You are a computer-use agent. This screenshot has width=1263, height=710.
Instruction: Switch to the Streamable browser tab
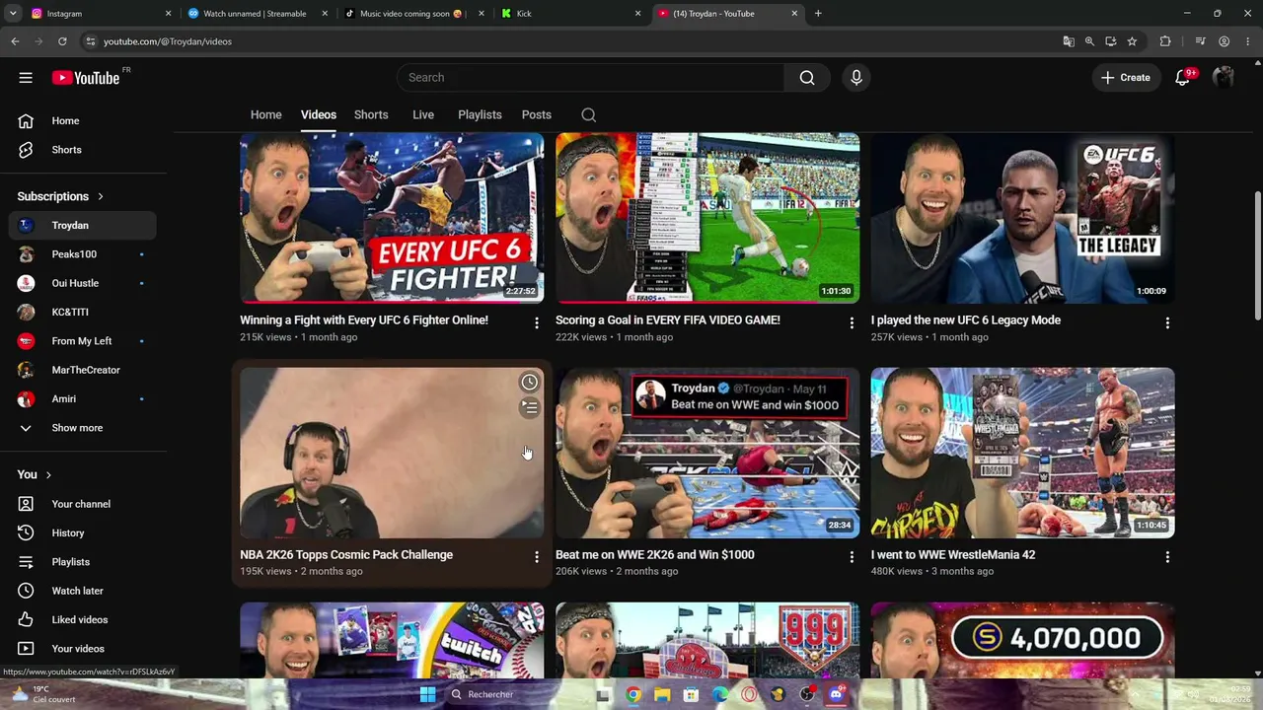click(x=256, y=14)
